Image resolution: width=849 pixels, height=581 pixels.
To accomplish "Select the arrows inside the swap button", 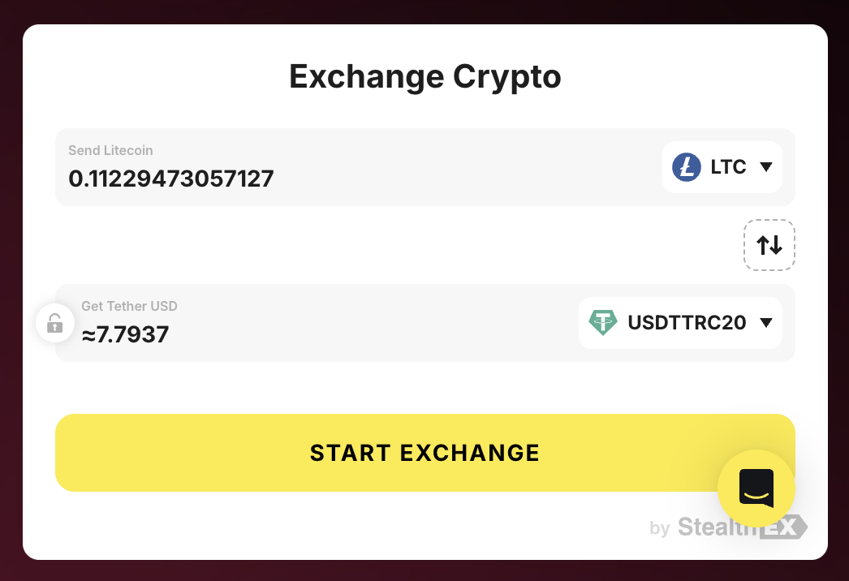I will coord(769,244).
